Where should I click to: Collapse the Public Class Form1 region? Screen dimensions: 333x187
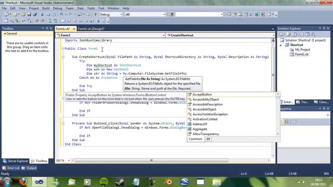coord(63,48)
